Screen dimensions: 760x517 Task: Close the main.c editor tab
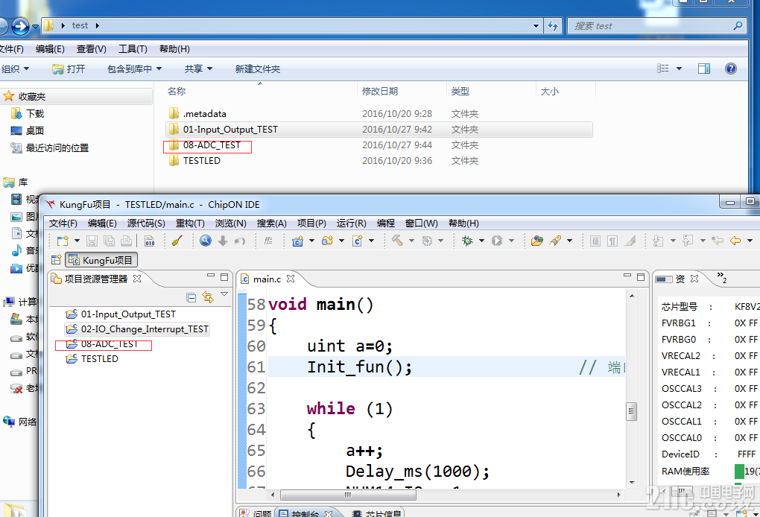[x=291, y=279]
